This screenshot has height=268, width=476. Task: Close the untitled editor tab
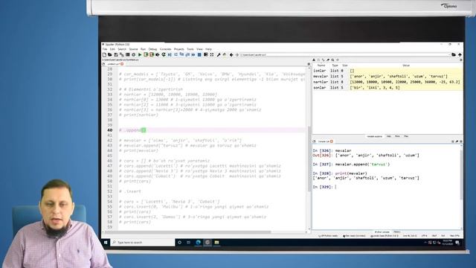[x=122, y=64]
